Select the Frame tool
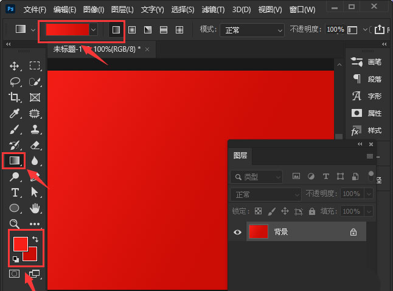 (35, 97)
